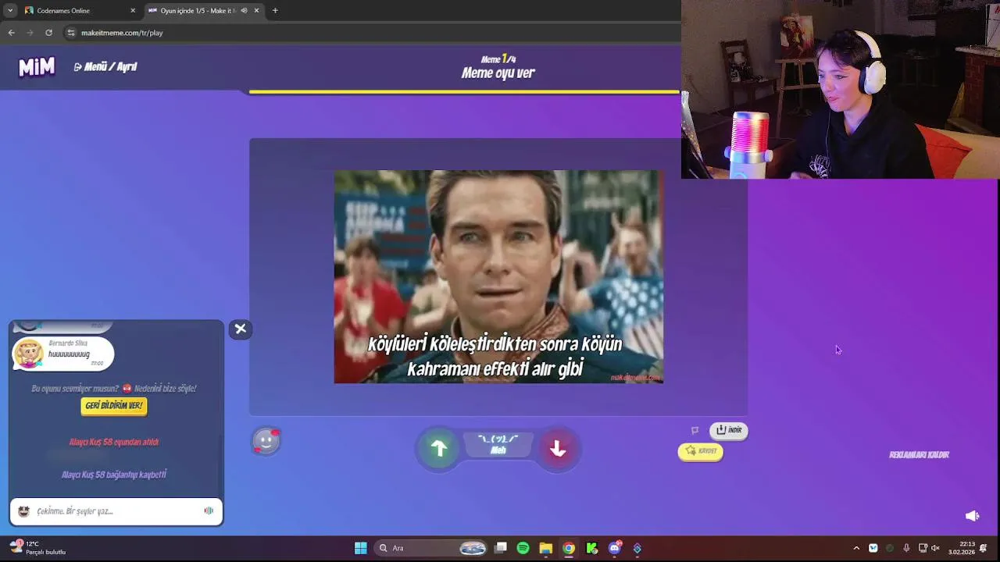The image size is (1000, 562).
Task: Close the Codenames Online tab
Action: tap(133, 10)
